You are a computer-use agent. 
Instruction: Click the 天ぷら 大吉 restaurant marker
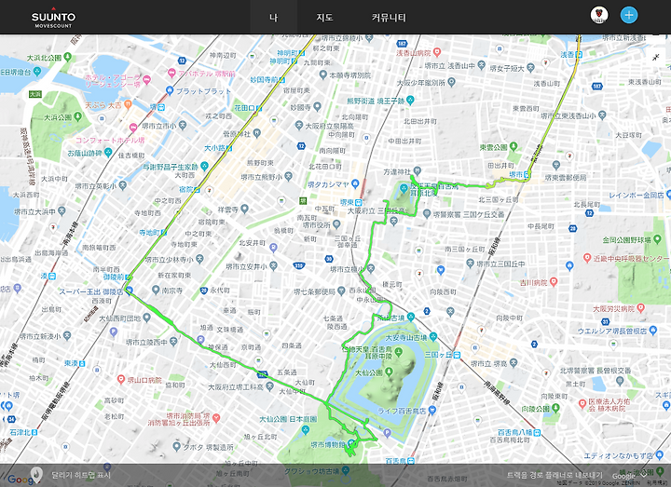[x=128, y=104]
